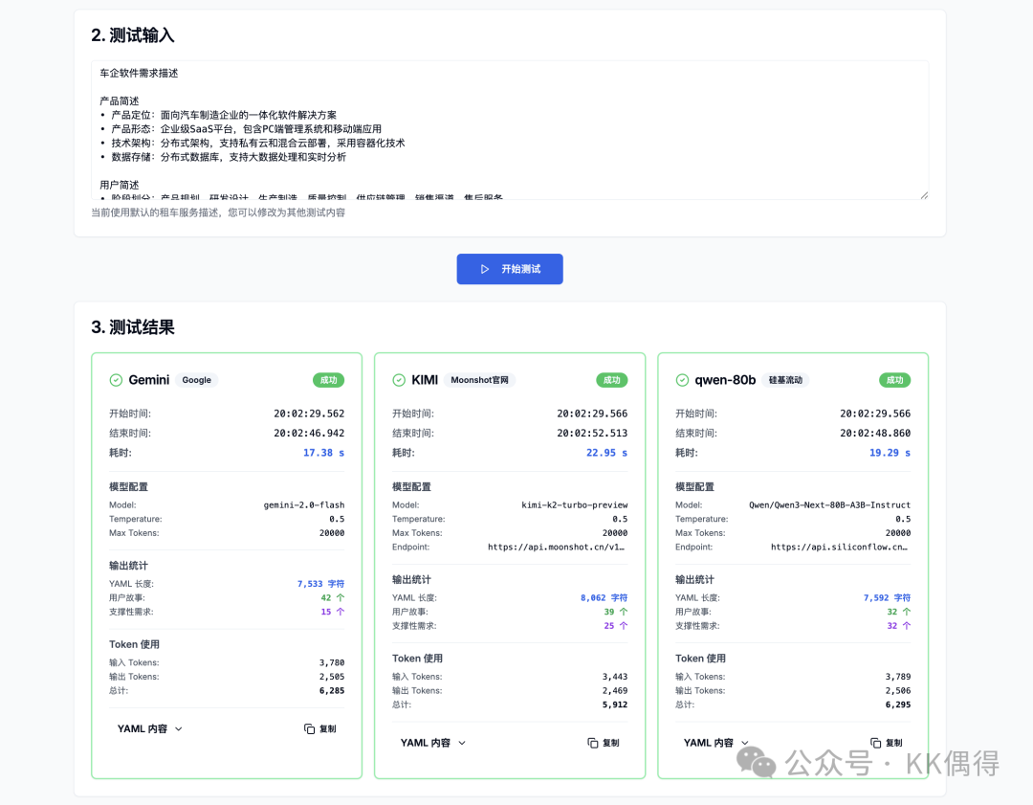Click the resize handle of the input textarea
Screen dimensions: 1033x805
point(923,194)
